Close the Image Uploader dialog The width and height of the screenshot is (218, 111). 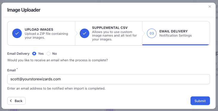pyautogui.click(x=210, y=7)
